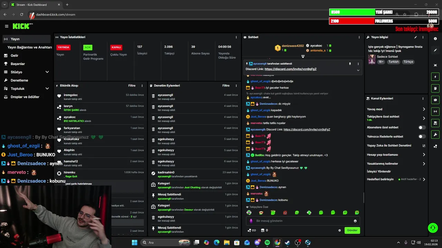Click the document widget icon in right sidebar

point(435,89)
